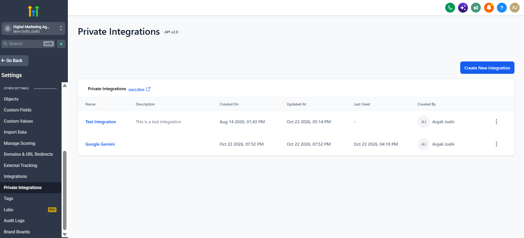The height and width of the screenshot is (238, 524).
Task: Create New Integration
Action: tap(487, 68)
